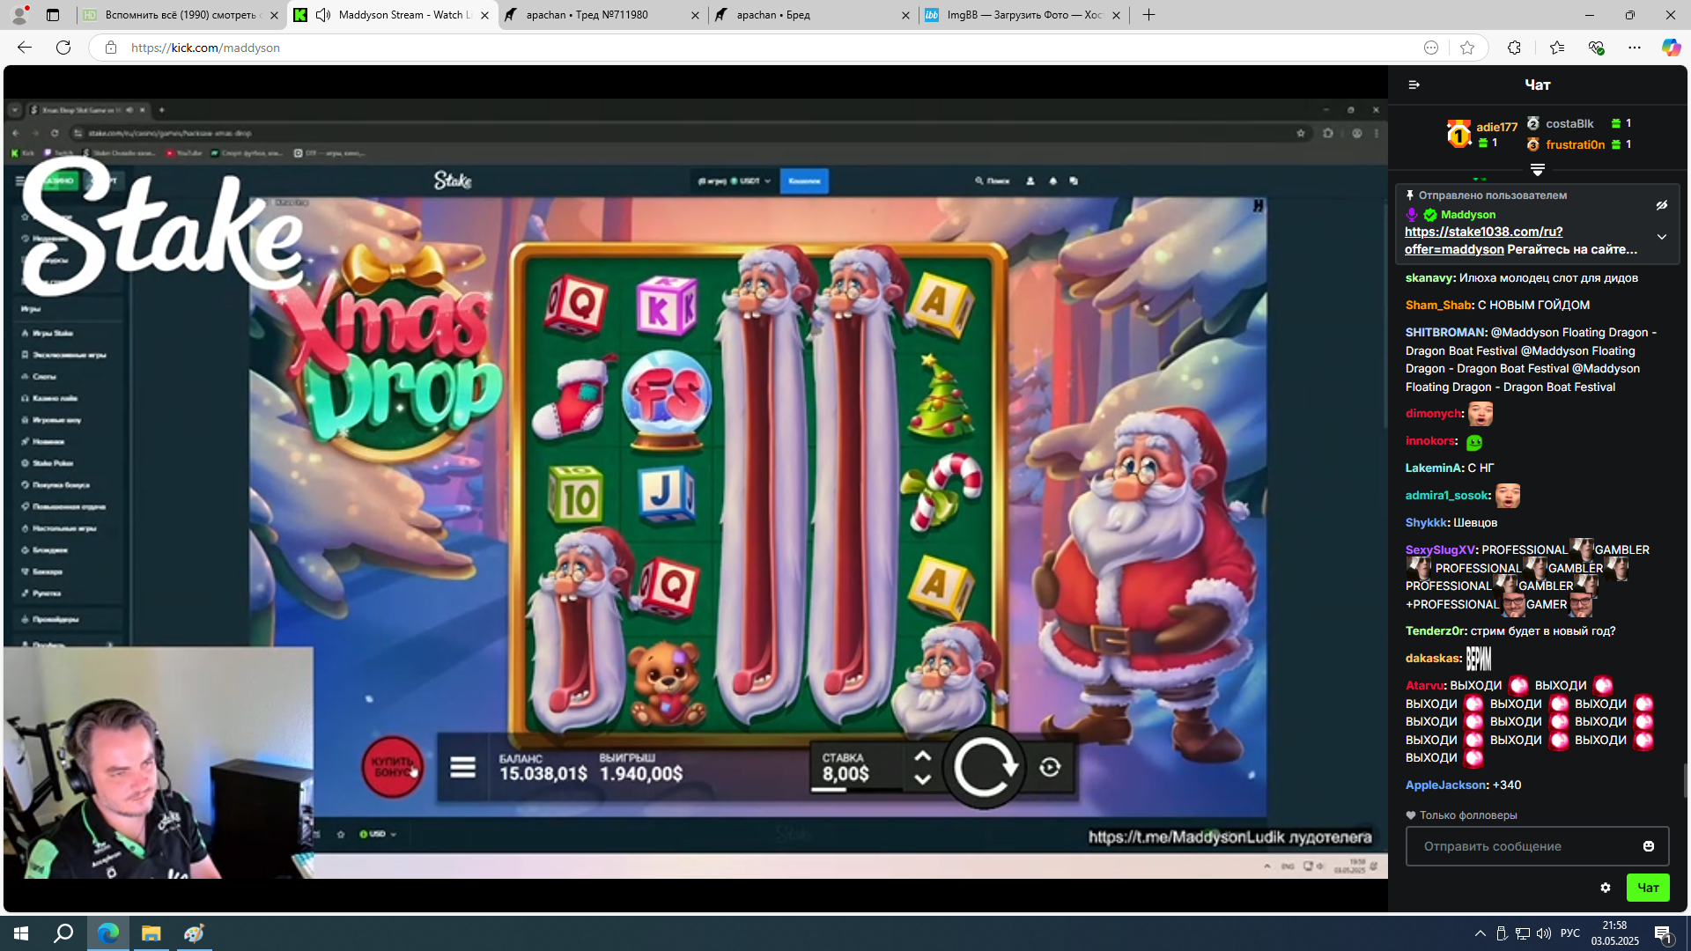The image size is (1691, 951).
Task: Open Edge Settings and more menu
Action: pyautogui.click(x=1635, y=48)
